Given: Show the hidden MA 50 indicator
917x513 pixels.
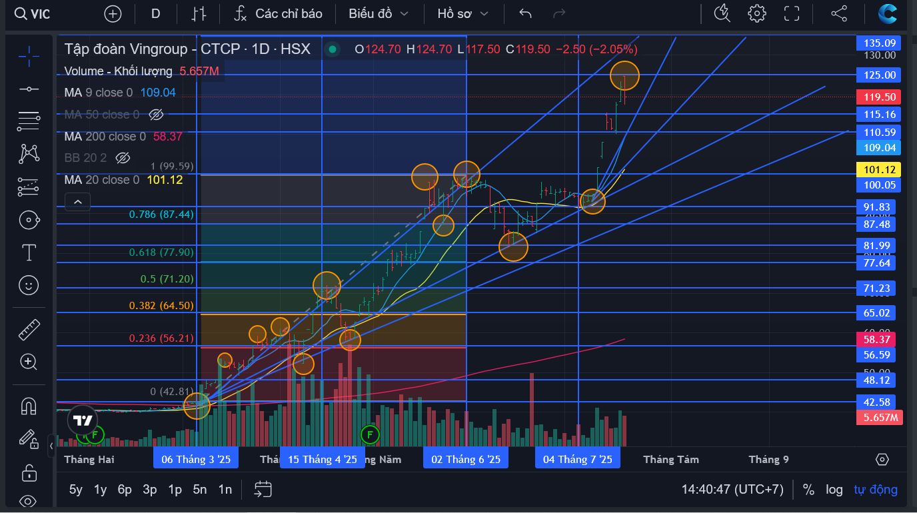Looking at the screenshot, I should tap(156, 115).
